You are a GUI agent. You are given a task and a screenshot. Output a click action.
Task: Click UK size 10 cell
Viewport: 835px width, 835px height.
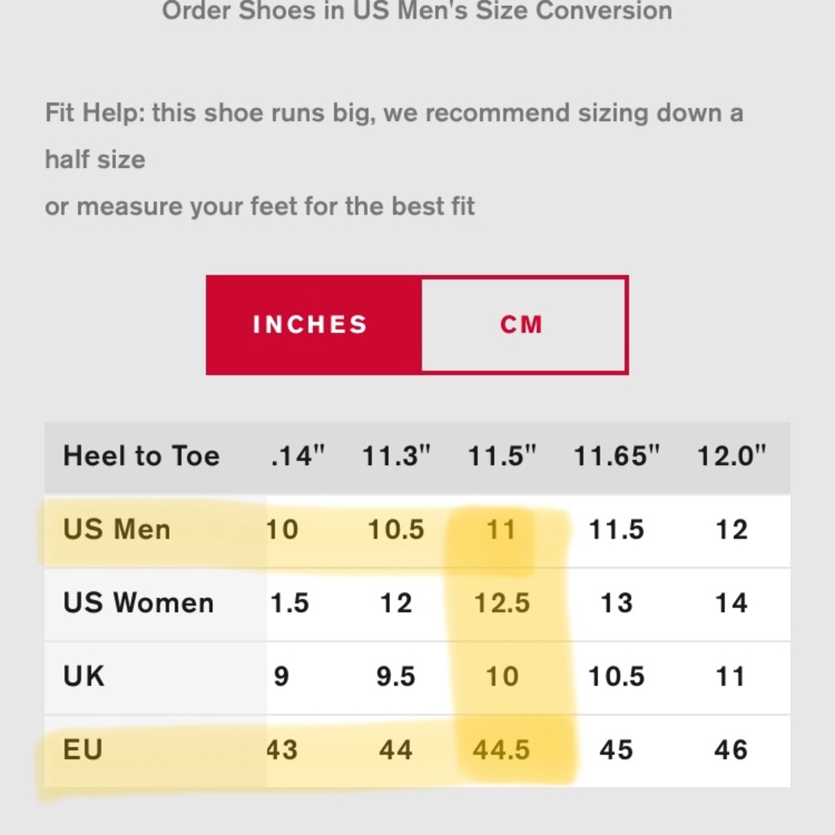pyautogui.click(x=502, y=677)
